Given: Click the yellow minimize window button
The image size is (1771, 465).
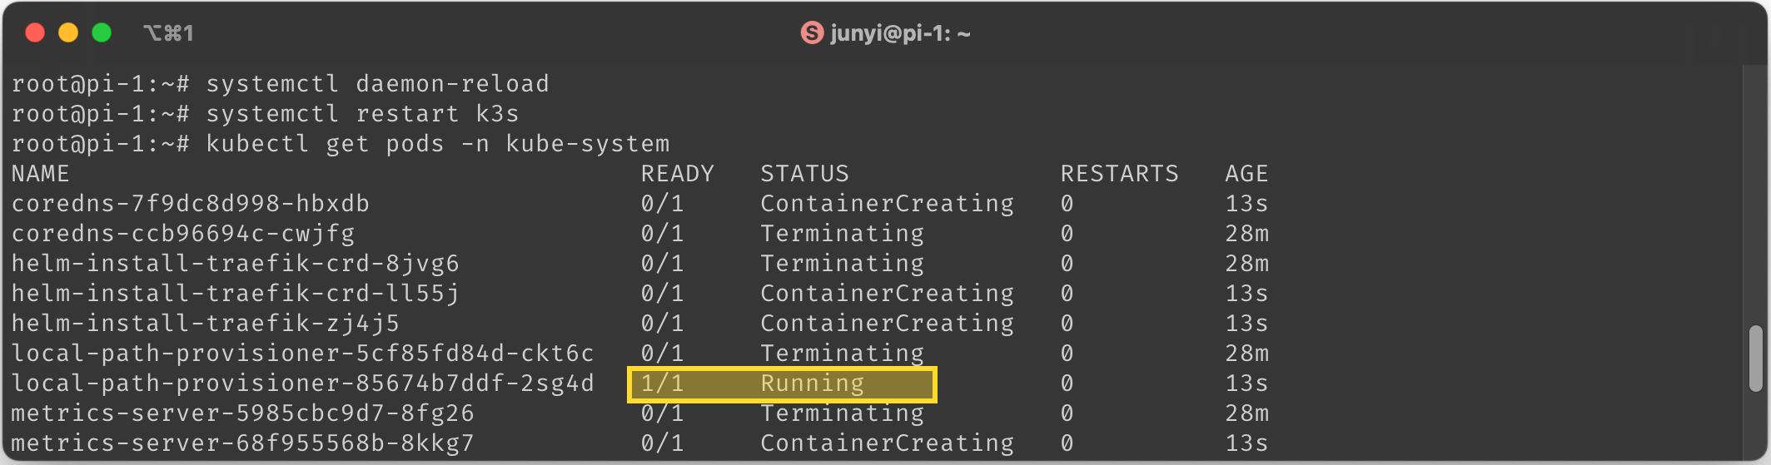Looking at the screenshot, I should (x=68, y=33).
